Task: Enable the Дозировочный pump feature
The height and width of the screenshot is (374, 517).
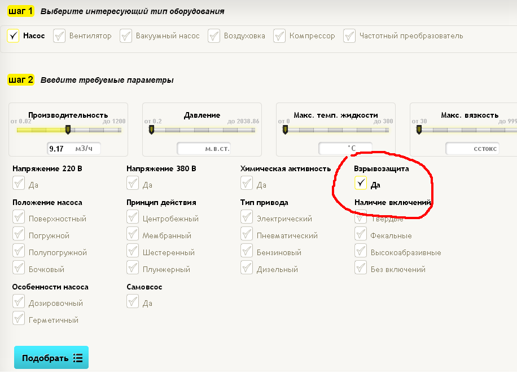Action: [19, 302]
